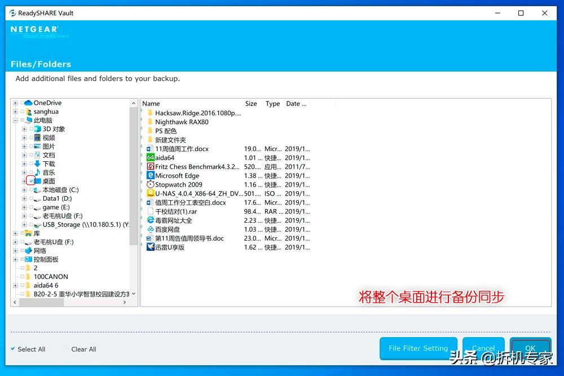Expand the game (E:) drive node
This screenshot has height=376, width=564.
pos(24,207)
